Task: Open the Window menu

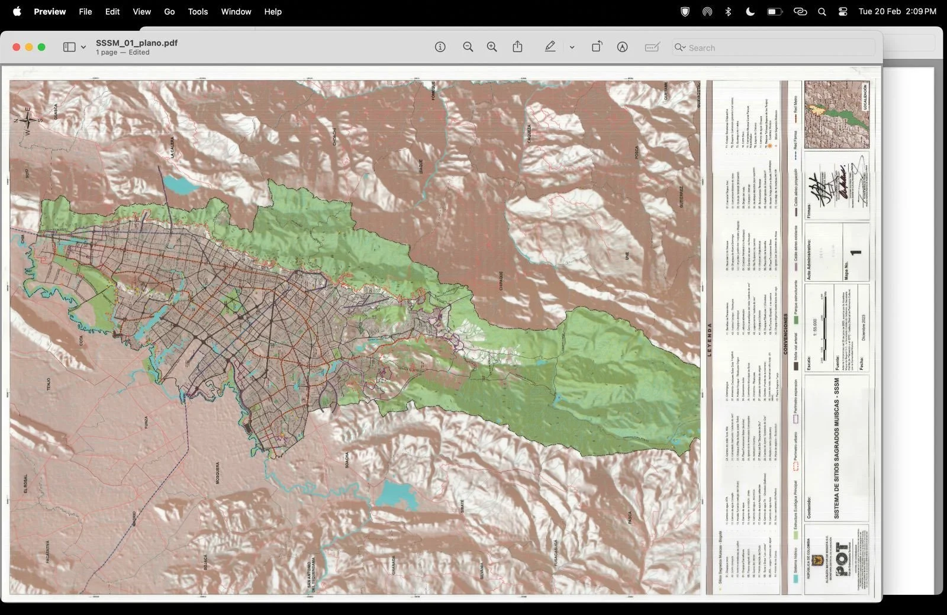Action: click(236, 11)
